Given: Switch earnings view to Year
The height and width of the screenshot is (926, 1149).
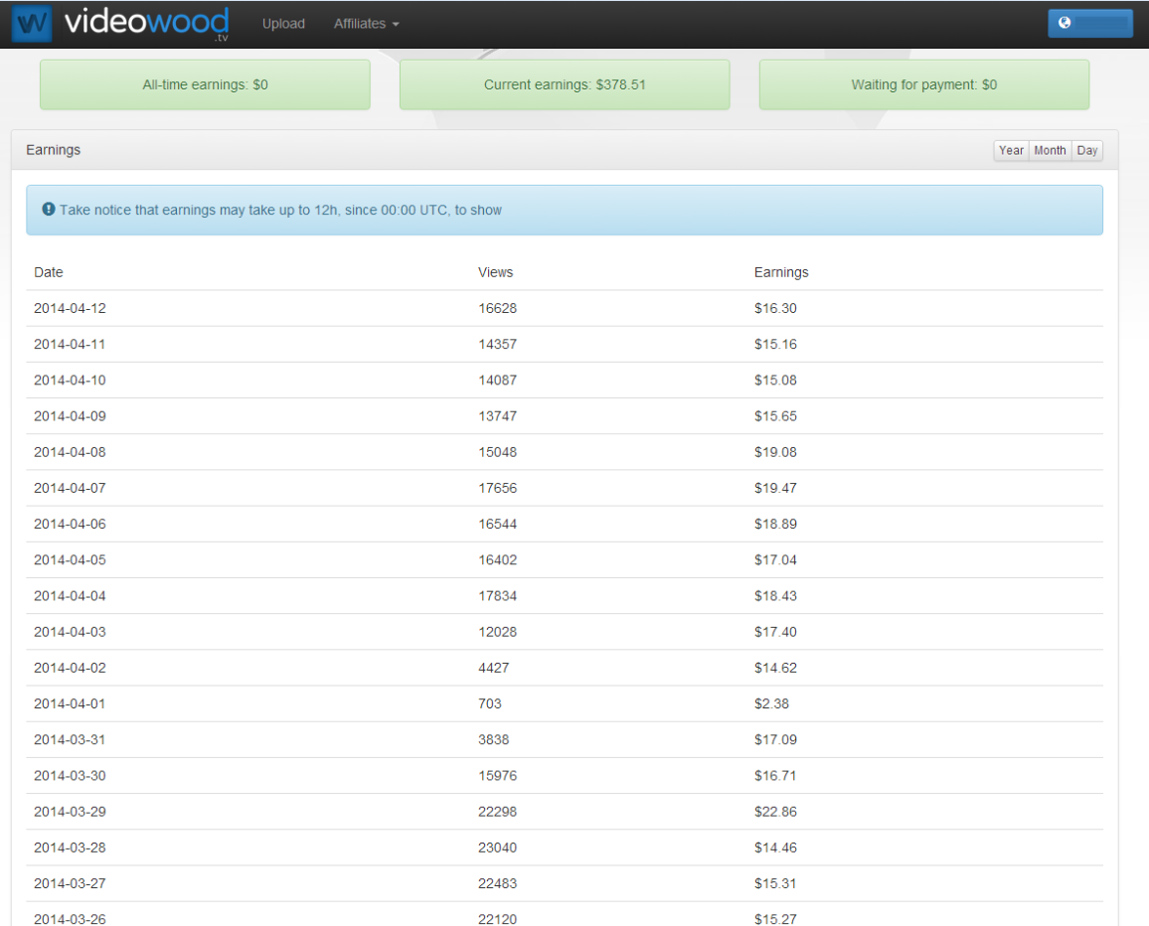Looking at the screenshot, I should pos(1011,150).
